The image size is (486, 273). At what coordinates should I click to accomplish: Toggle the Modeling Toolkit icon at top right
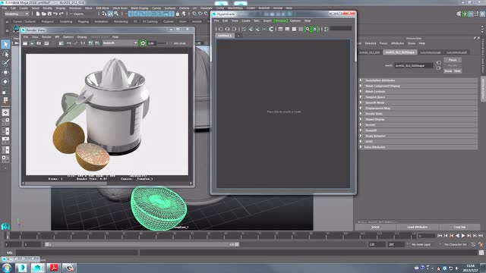coord(459,14)
